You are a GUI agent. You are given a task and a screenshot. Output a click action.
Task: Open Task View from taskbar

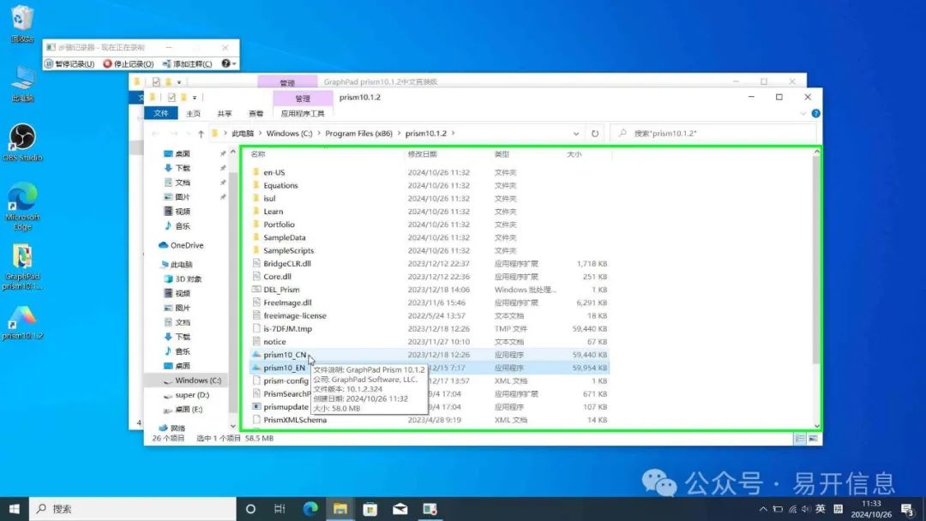280,509
